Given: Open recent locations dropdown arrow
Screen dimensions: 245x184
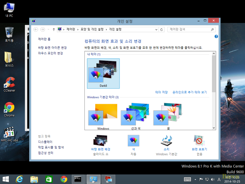Looking at the screenshot, I should pyautogui.click(x=48, y=30).
